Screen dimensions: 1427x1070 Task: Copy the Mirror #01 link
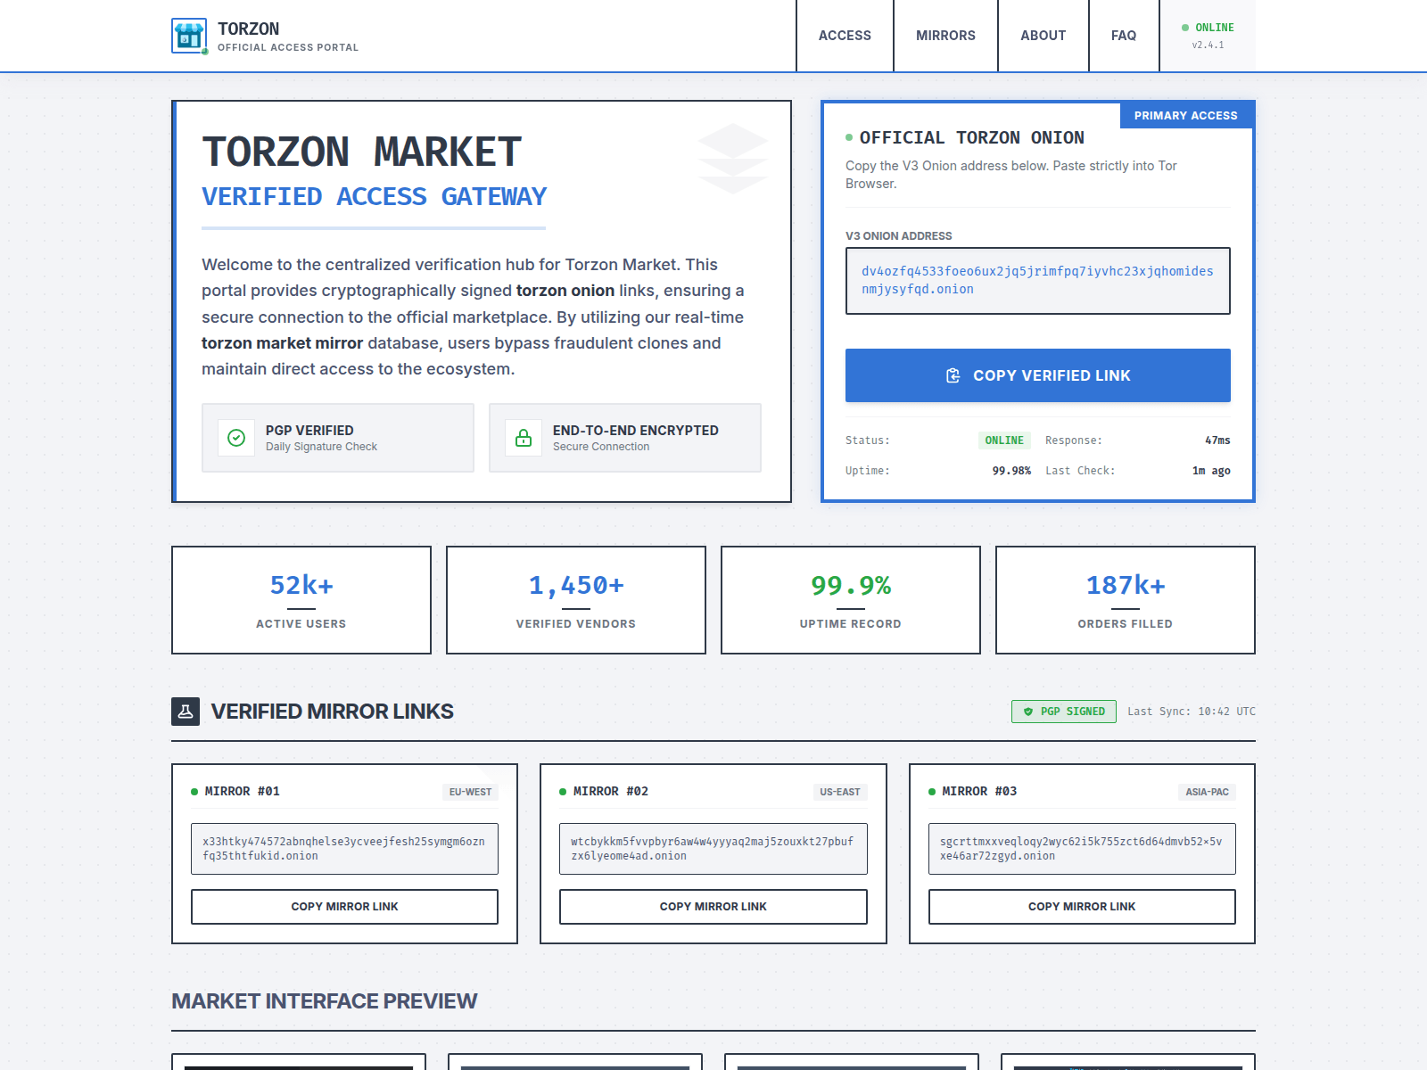pyautogui.click(x=344, y=907)
